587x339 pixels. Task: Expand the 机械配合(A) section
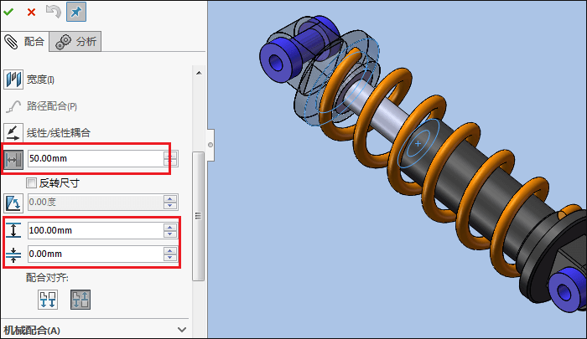pyautogui.click(x=182, y=330)
